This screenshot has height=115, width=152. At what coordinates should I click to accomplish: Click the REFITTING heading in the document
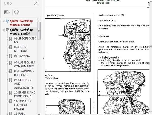pyautogui.click(x=104, y=36)
